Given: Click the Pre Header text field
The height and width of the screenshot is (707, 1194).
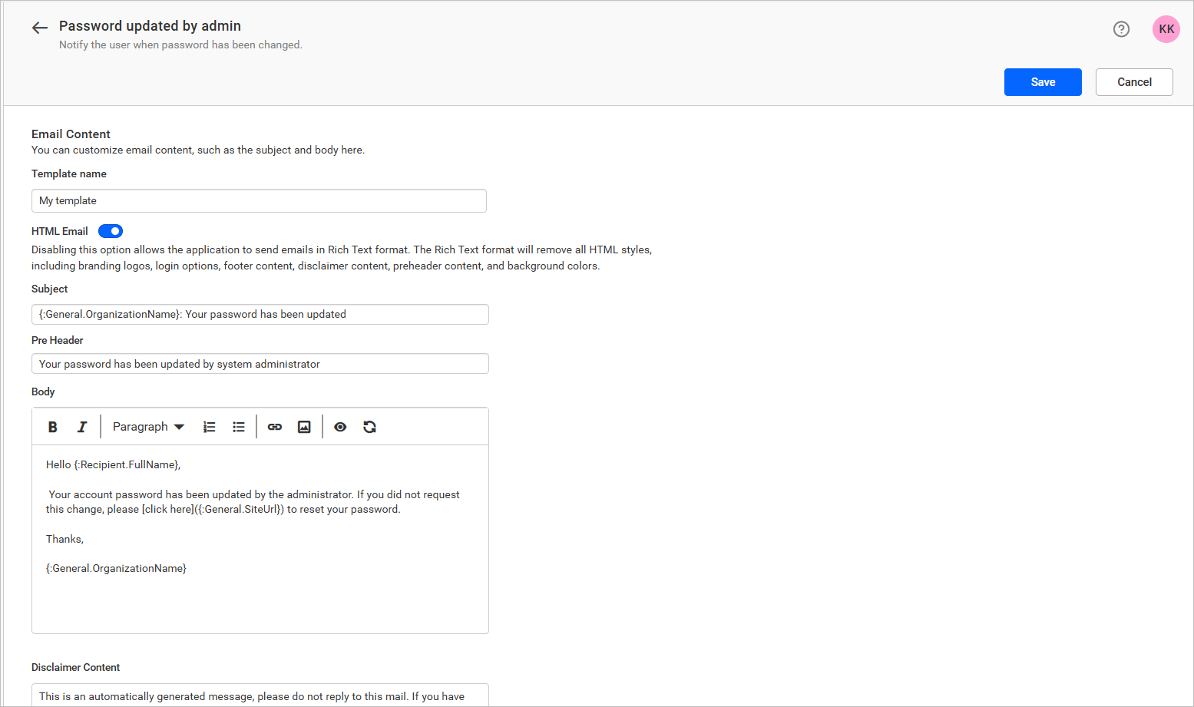Looking at the screenshot, I should [260, 363].
